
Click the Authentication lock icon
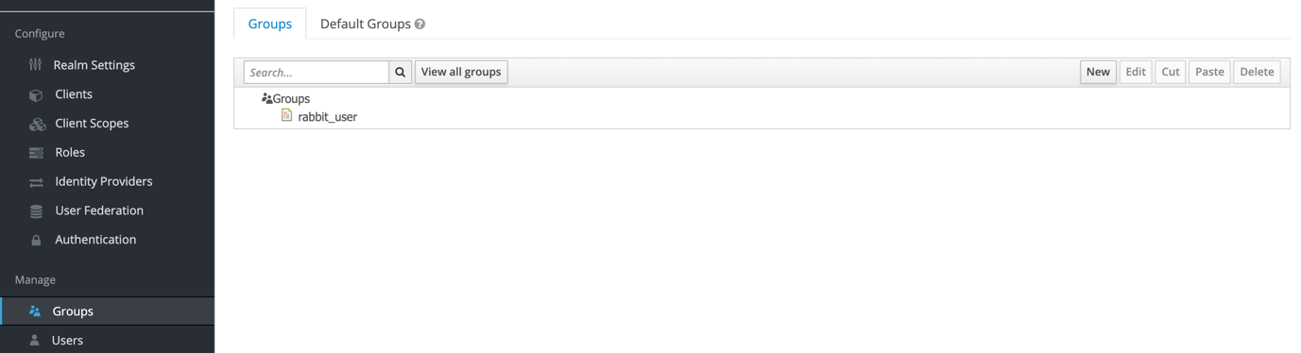[x=36, y=240]
